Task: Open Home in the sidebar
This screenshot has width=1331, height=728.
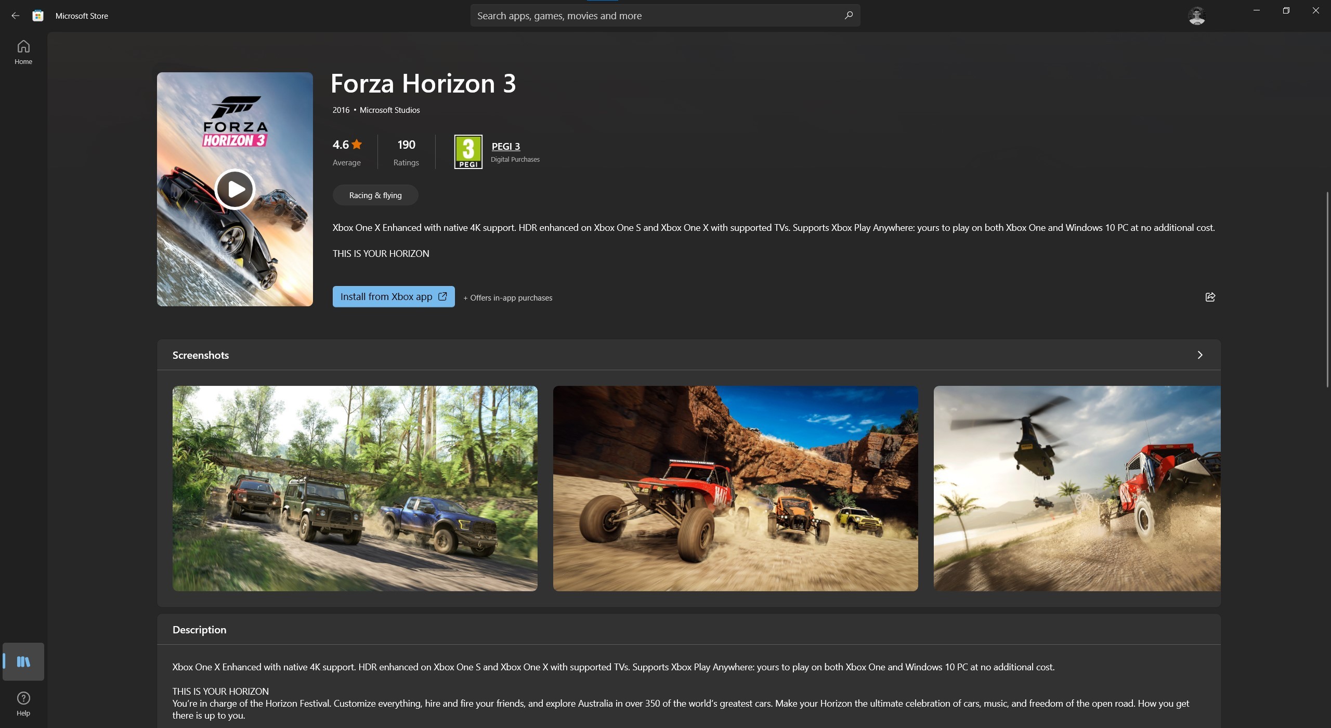Action: 23,53
